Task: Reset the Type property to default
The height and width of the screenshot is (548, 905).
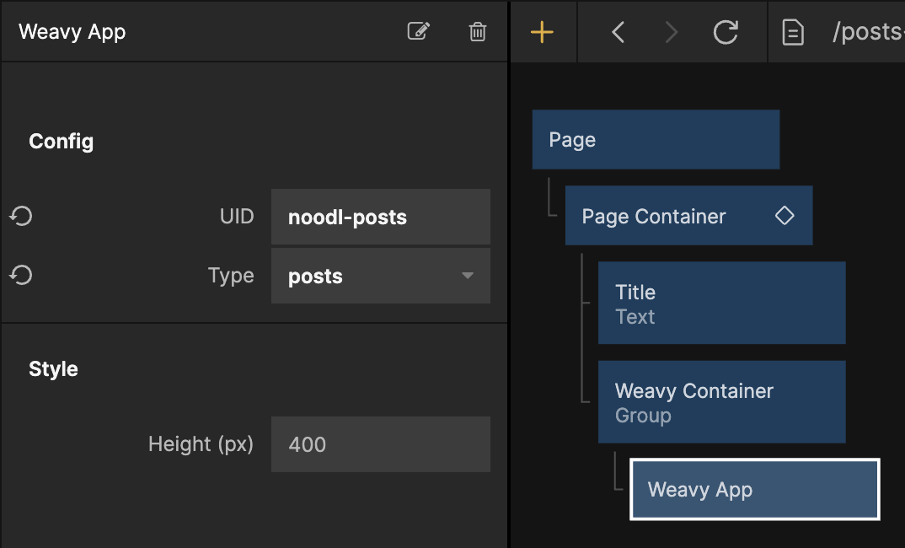Action: pos(21,276)
